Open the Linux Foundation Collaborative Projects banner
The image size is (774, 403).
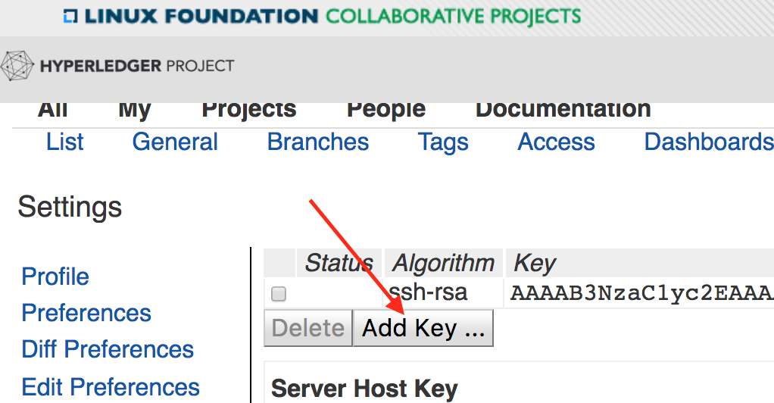click(323, 17)
